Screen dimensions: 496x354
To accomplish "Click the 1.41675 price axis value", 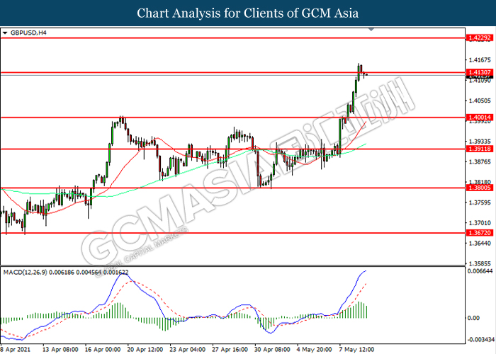I will pyautogui.click(x=480, y=60).
